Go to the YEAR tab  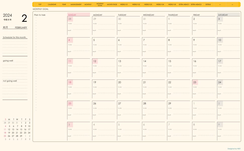(64, 5)
